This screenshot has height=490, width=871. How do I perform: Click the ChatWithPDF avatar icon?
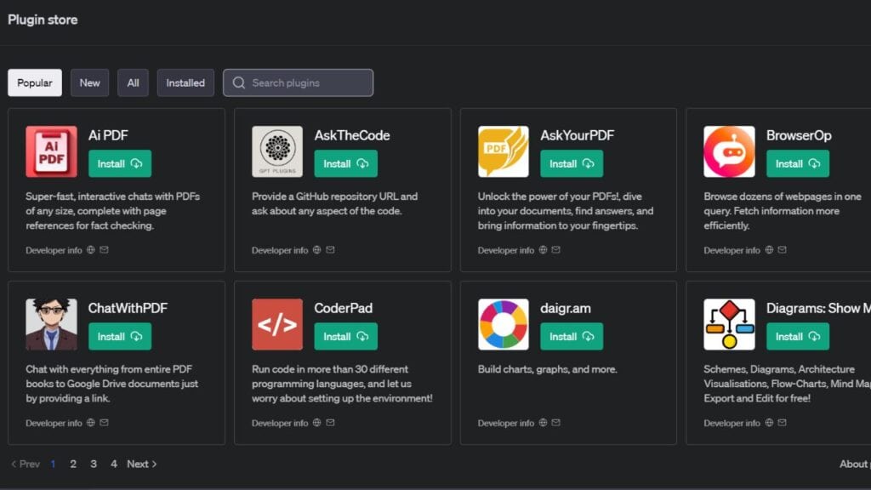tap(51, 324)
